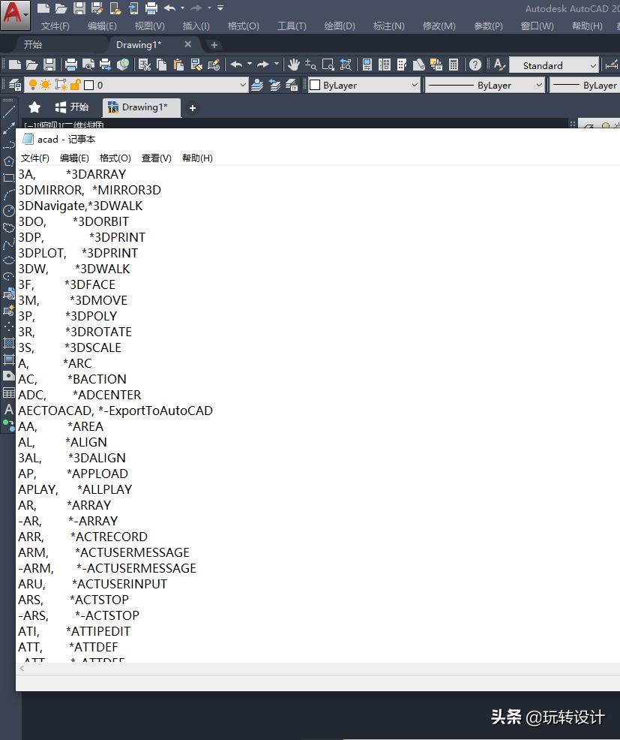This screenshot has width=620, height=740.
Task: Click the Plot Preview icon
Action: tap(88, 65)
